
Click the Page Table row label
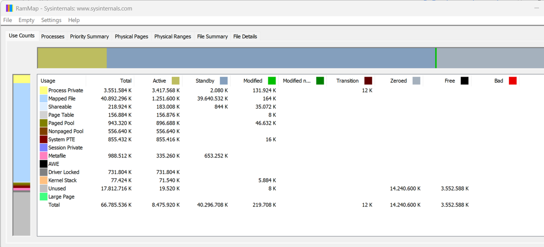tap(61, 115)
